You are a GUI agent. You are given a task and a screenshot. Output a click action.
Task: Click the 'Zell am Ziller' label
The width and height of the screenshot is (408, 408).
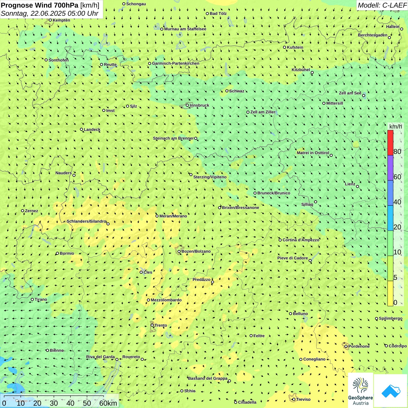tap(263, 112)
